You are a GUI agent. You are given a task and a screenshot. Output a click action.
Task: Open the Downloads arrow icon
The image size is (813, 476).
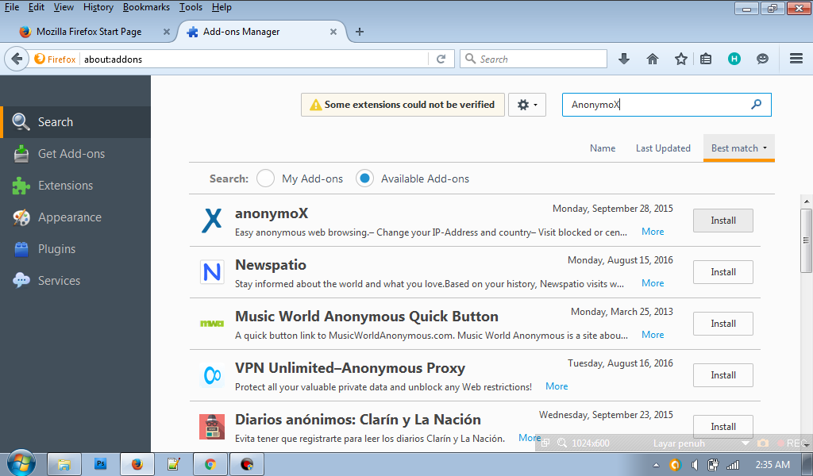coord(624,59)
